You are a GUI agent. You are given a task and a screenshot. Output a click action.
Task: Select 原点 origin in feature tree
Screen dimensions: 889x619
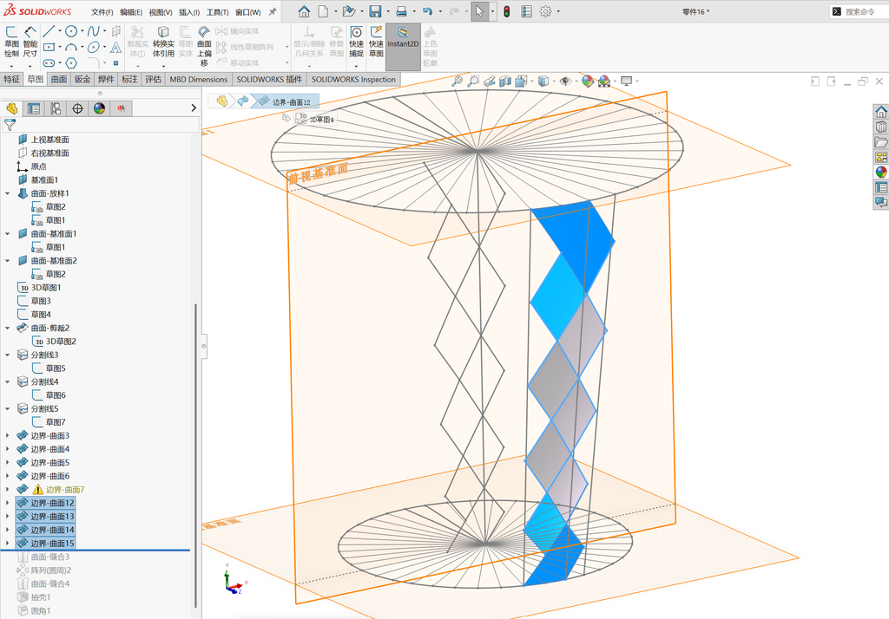(x=38, y=166)
